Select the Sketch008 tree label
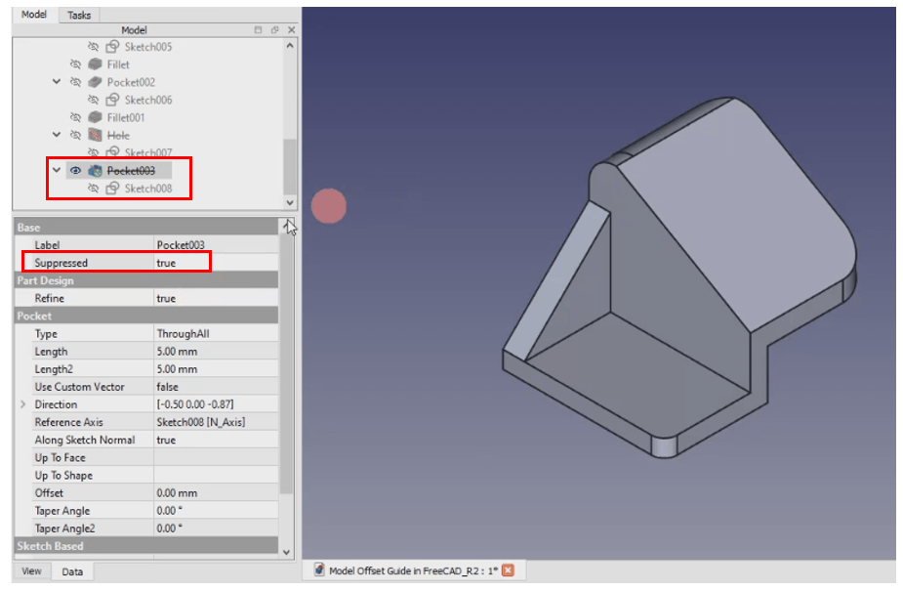 click(x=148, y=189)
